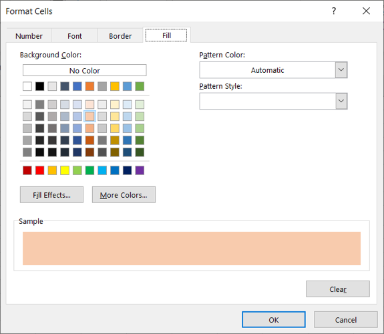Expand the Pattern Color dropdown
384x334 pixels.
click(x=341, y=70)
